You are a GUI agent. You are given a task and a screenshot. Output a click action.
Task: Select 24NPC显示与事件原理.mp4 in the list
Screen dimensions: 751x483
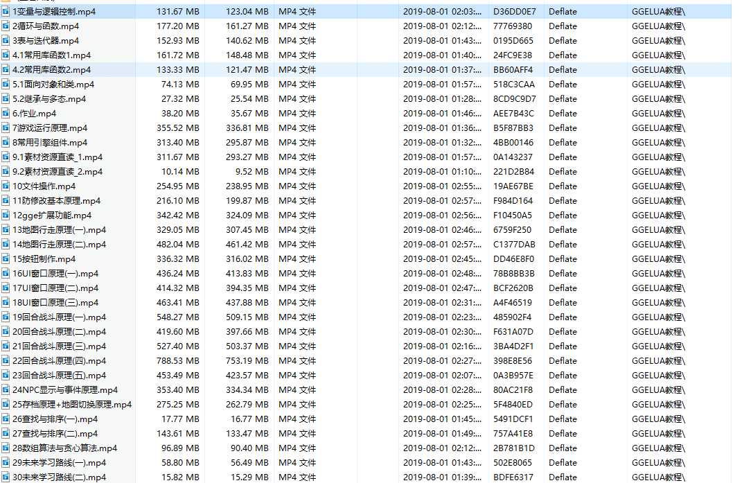click(x=65, y=389)
